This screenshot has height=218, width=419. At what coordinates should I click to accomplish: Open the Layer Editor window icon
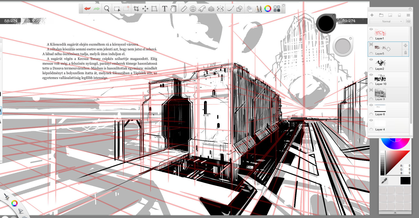point(250,9)
